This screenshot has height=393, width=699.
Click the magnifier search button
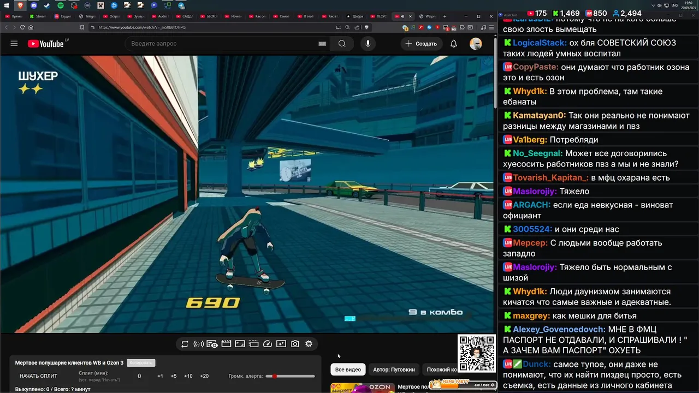pyautogui.click(x=342, y=44)
